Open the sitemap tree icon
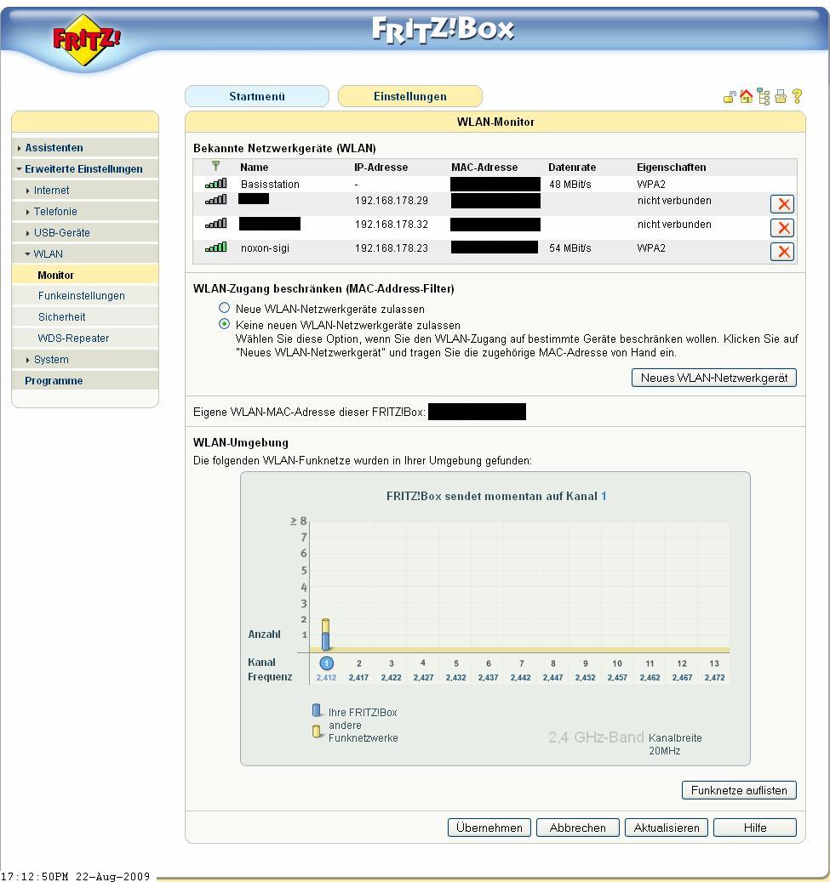 (x=764, y=97)
